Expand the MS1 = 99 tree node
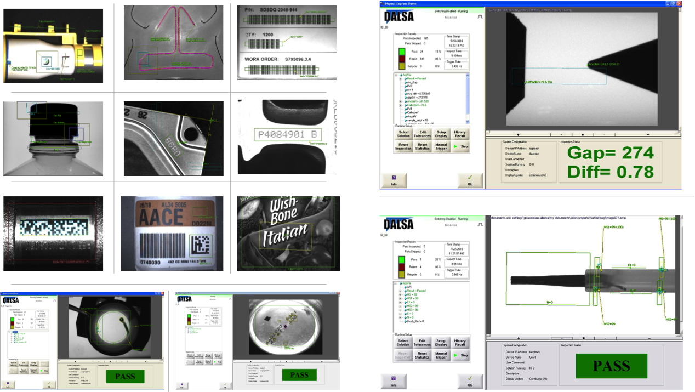The height and width of the screenshot is (392, 695). (x=401, y=298)
